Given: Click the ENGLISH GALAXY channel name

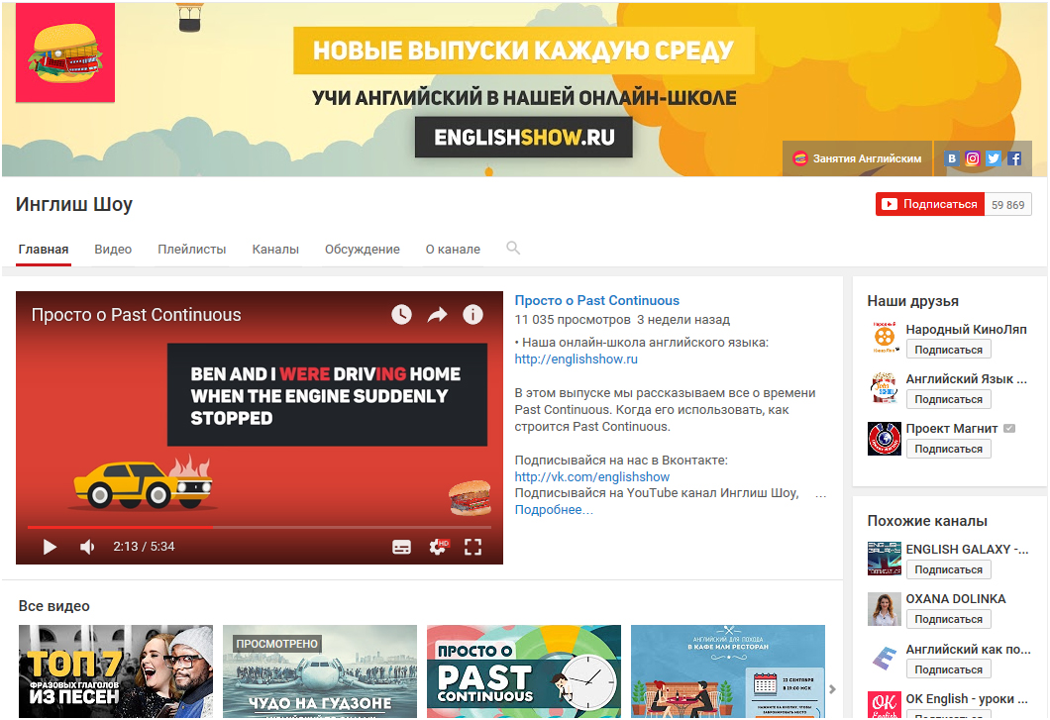Looking at the screenshot, I should [967, 550].
